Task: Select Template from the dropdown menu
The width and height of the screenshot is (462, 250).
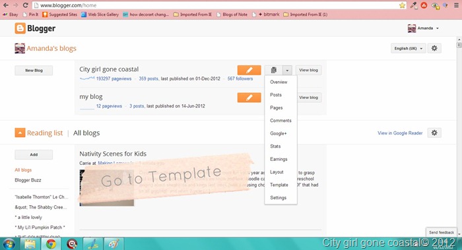Action: pos(279,185)
